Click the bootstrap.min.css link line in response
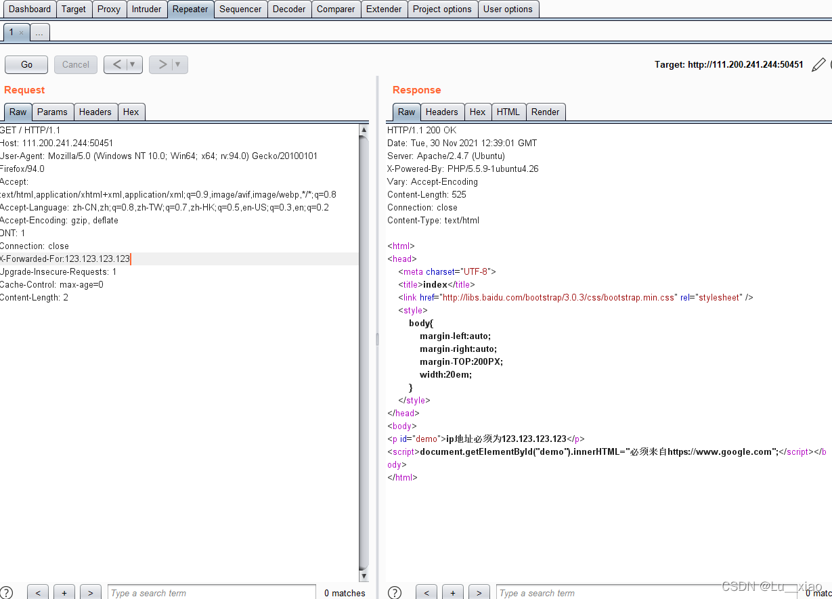The height and width of the screenshot is (599, 832). [x=575, y=297]
